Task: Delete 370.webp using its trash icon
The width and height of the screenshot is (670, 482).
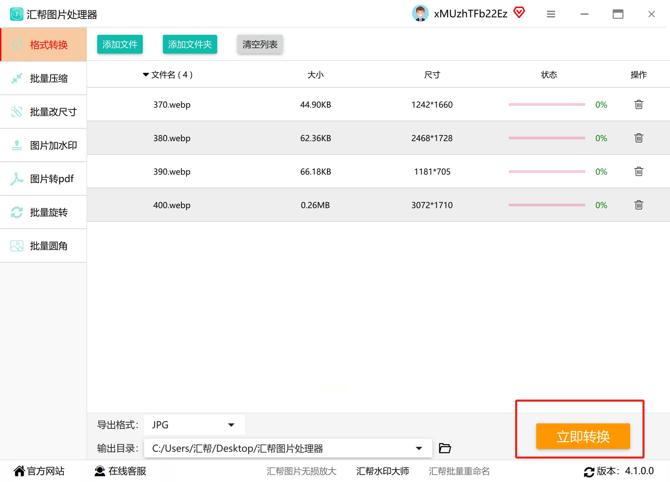Action: tap(638, 105)
